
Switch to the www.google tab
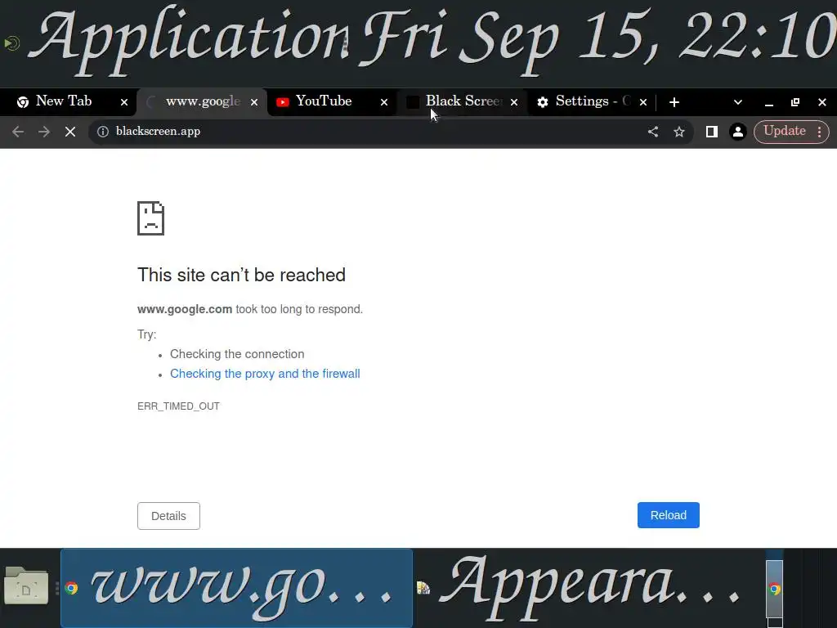pyautogui.click(x=203, y=101)
